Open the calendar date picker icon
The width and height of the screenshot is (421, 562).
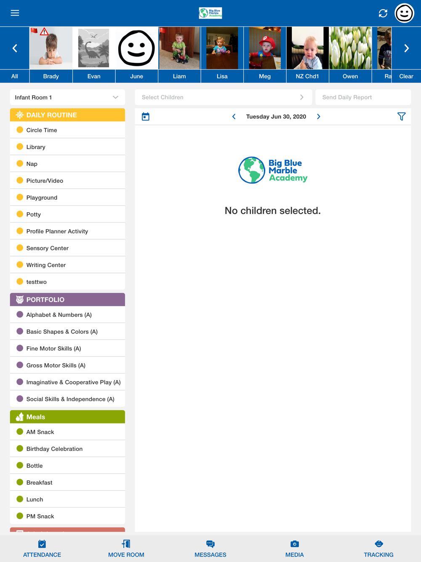tap(146, 117)
